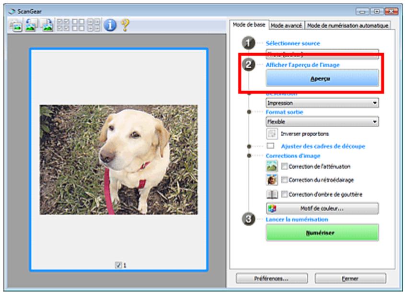The width and height of the screenshot is (405, 292).
Task: Uncheck the image 1 checkbox under preview
Action: 118,265
